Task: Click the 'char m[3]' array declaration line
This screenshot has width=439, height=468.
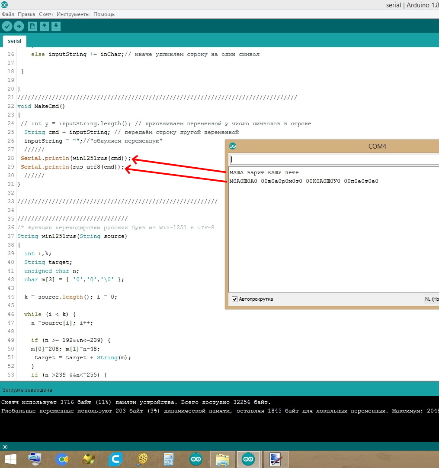Action: [74, 279]
